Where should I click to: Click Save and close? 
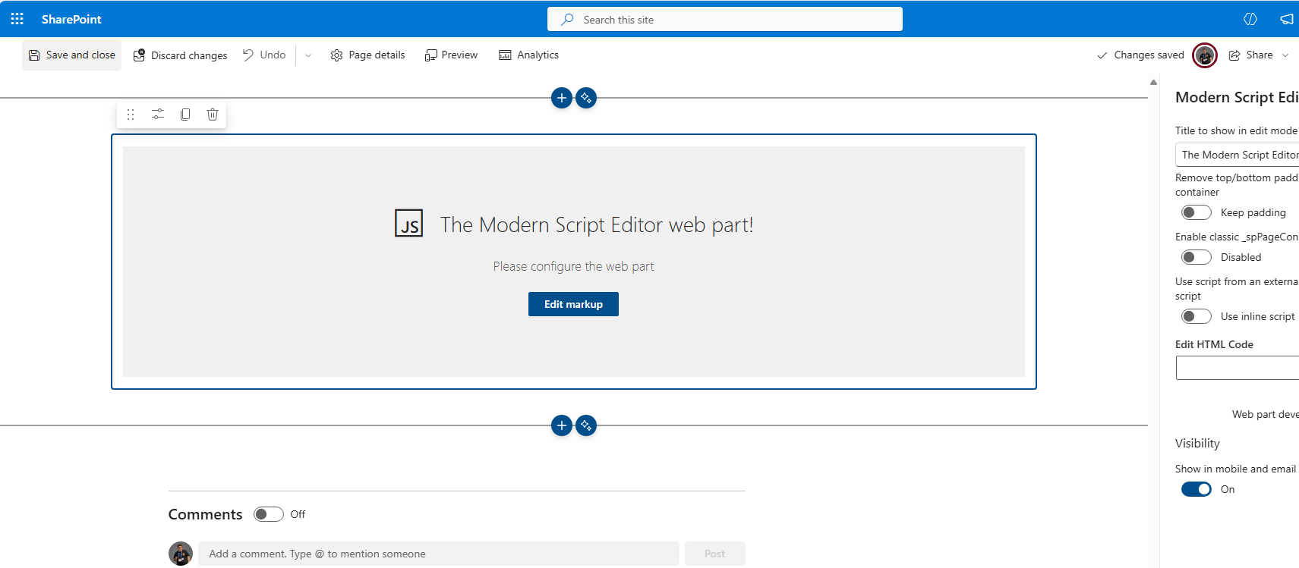pyautogui.click(x=72, y=55)
